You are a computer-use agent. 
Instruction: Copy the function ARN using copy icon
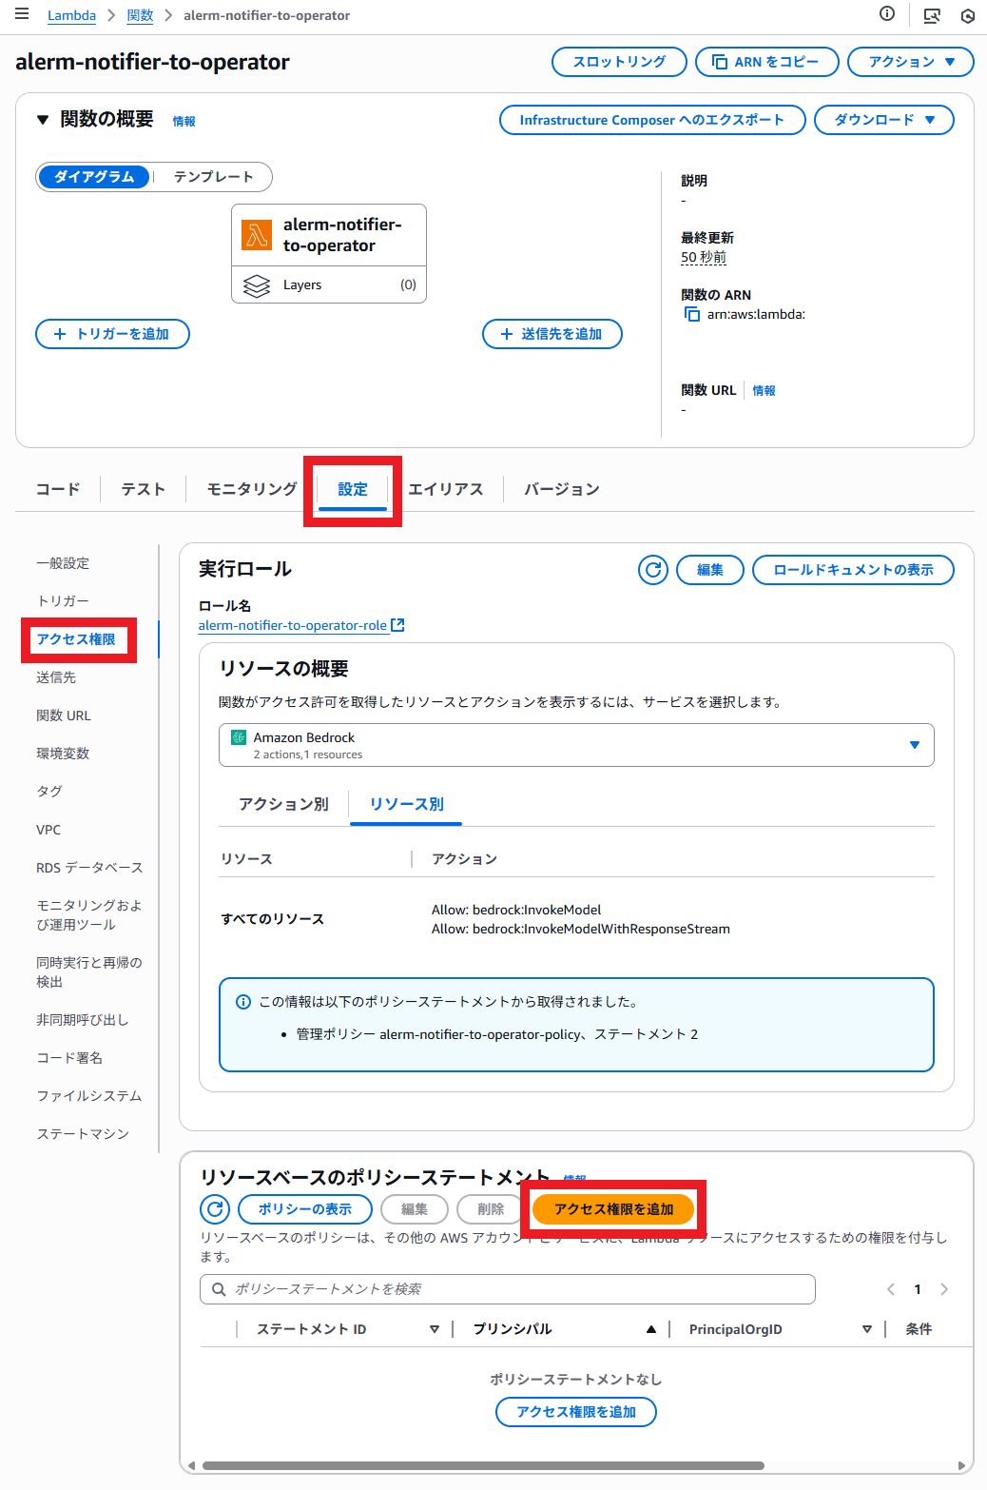pos(692,314)
